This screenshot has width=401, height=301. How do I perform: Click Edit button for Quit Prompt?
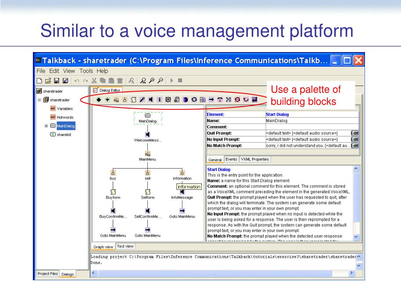click(354, 133)
